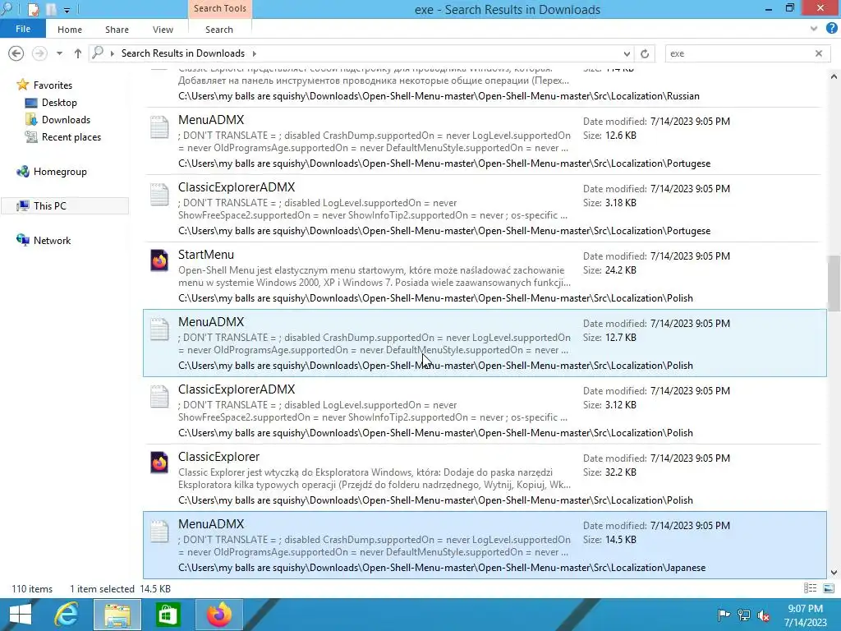Viewport: 841px width, 631px height.
Task: Open the File menu tab
Action: (22, 29)
